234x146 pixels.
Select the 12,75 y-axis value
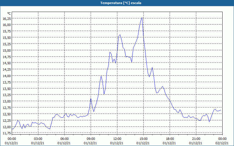point(7,107)
